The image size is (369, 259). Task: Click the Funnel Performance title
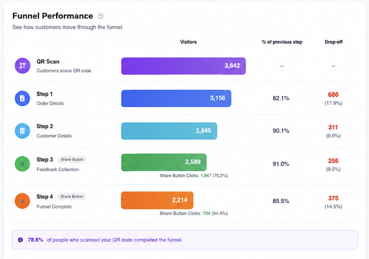pos(53,16)
